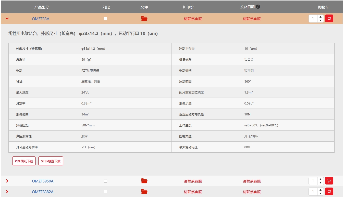Open the file folder icon for OMZF33A
344x198 pixels.
coord(144,19)
